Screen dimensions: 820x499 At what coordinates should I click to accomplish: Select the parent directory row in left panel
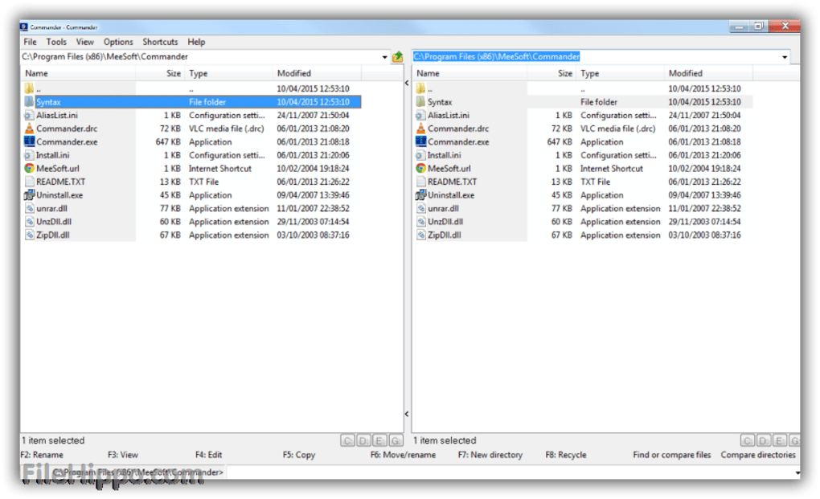(x=191, y=88)
